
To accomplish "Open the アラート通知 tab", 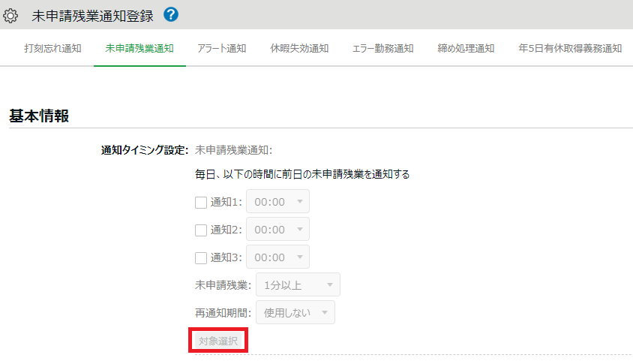I will tap(221, 49).
